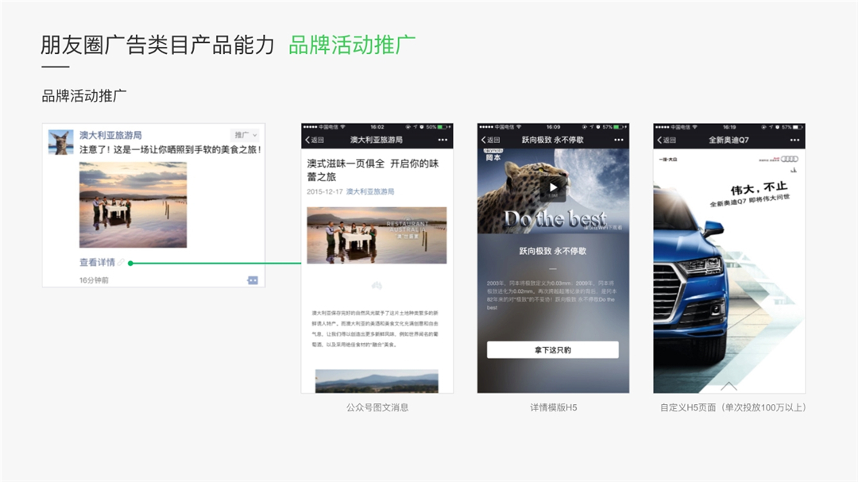Go back with 返回 on 澳大利亚旅游局 screen
The height and width of the screenshot is (482, 858).
pyautogui.click(x=315, y=140)
